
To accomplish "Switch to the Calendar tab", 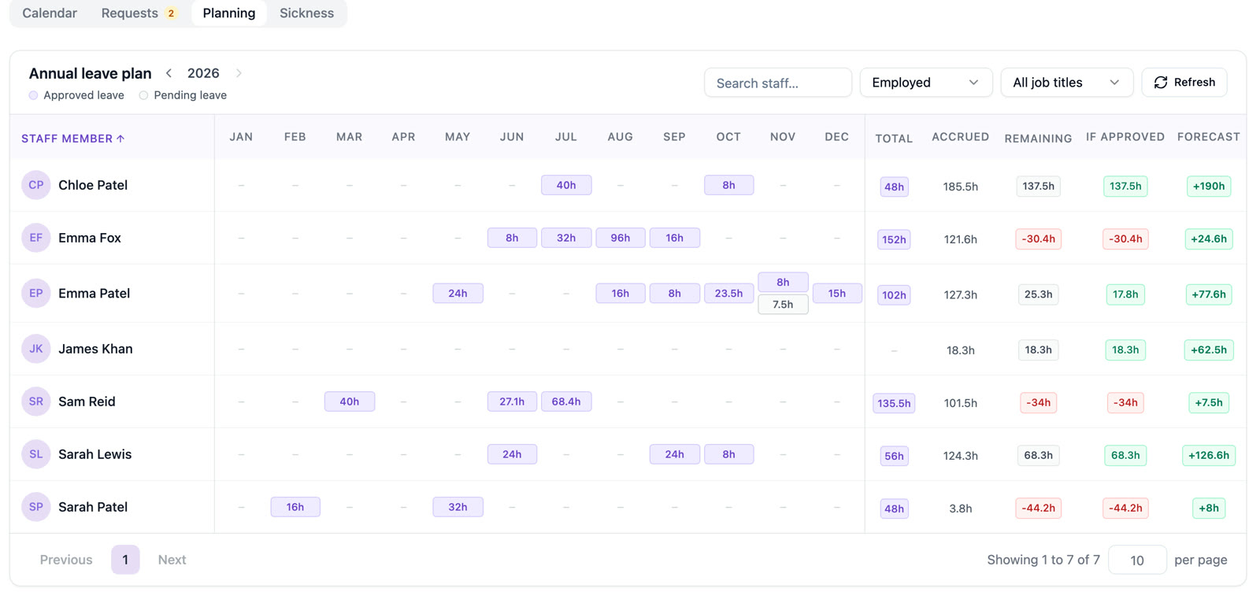I will pos(50,13).
